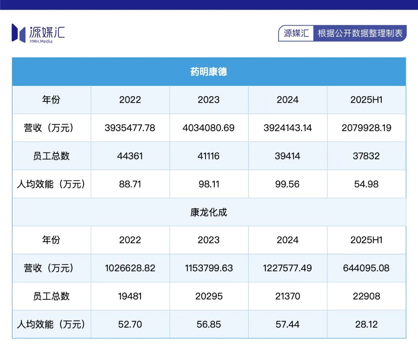
Task: Click year 2022 header in 药明康德 section
Action: (x=130, y=100)
